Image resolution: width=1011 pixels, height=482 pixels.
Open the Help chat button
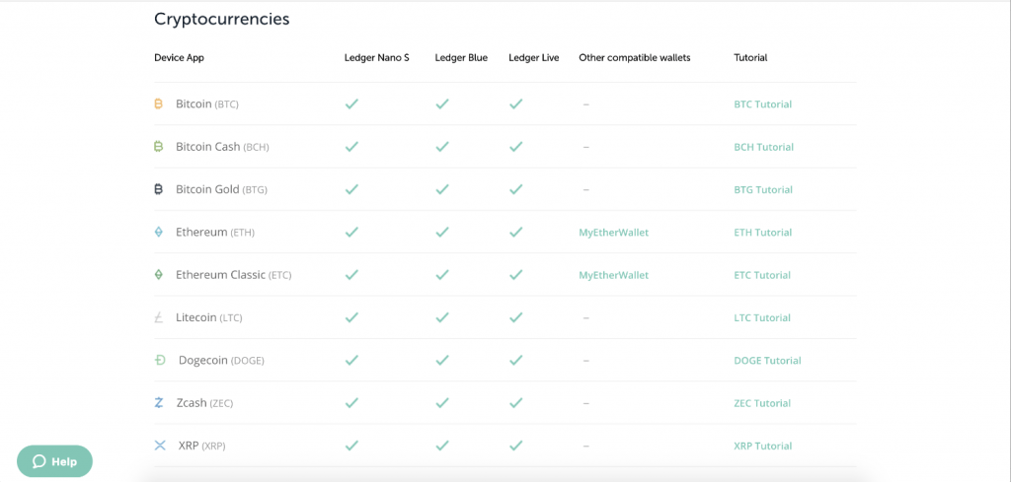point(55,461)
